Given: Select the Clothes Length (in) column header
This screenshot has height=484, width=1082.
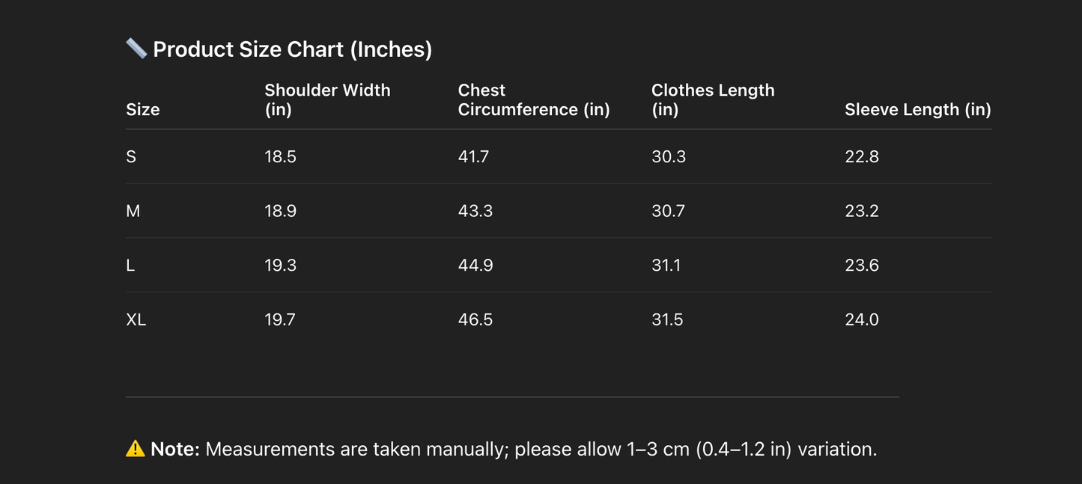Looking at the screenshot, I should pyautogui.click(x=713, y=99).
